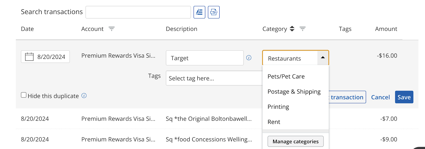Screen dimensions: 425x149
Task: Click the 8/20/2024 date input field
Action: pos(45,57)
